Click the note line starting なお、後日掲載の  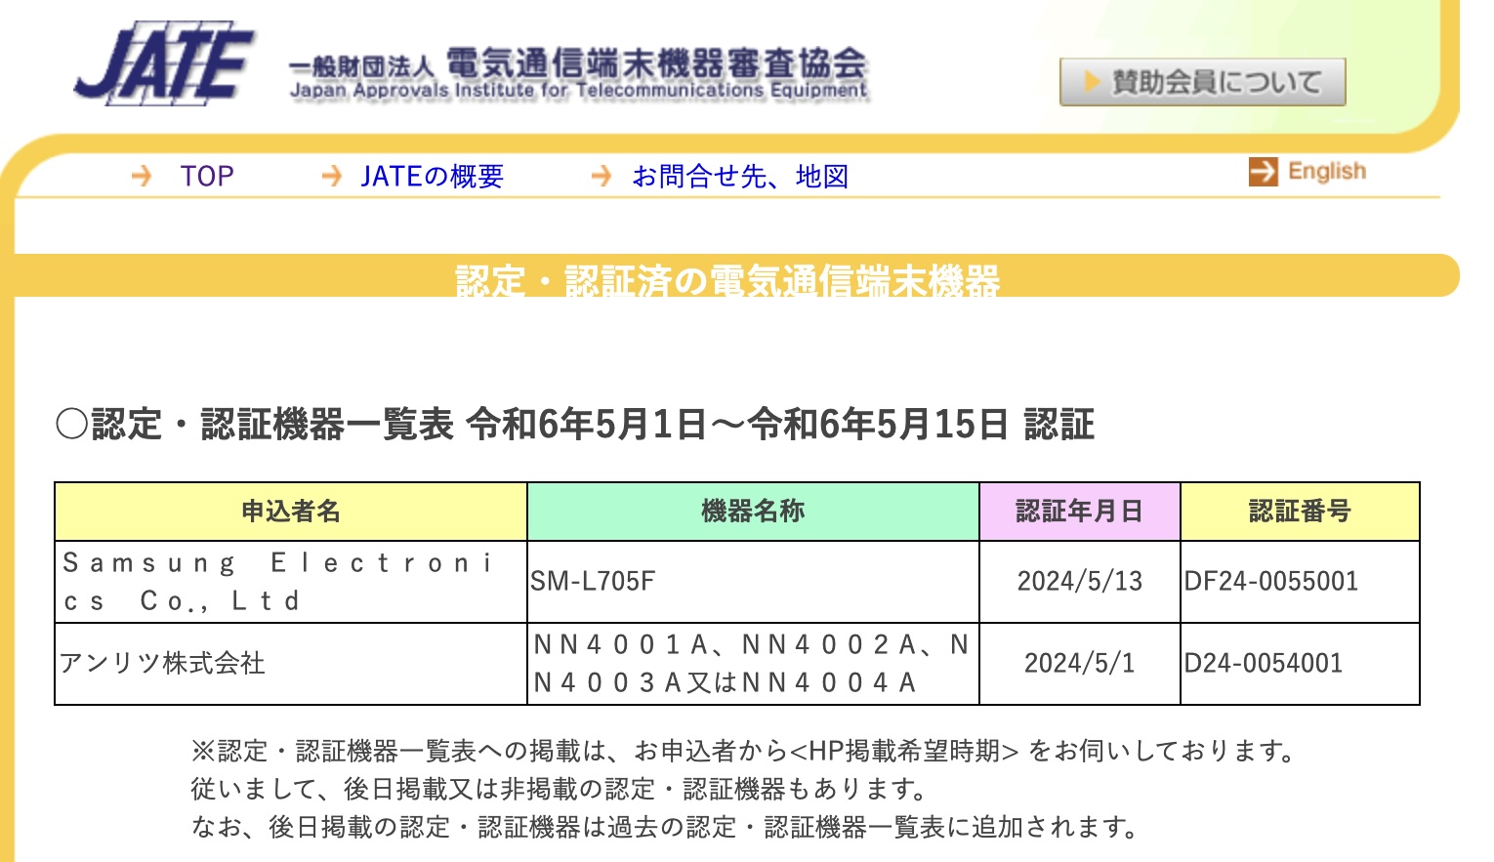(x=667, y=827)
